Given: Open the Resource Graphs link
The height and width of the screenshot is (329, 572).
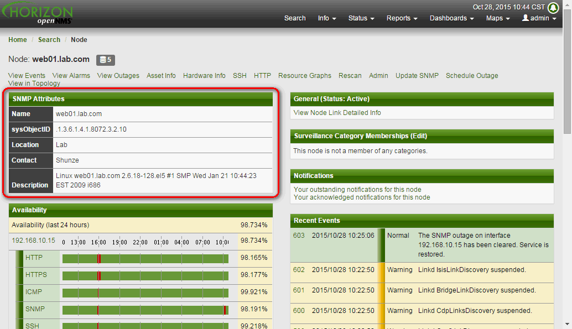Looking at the screenshot, I should pyautogui.click(x=304, y=76).
